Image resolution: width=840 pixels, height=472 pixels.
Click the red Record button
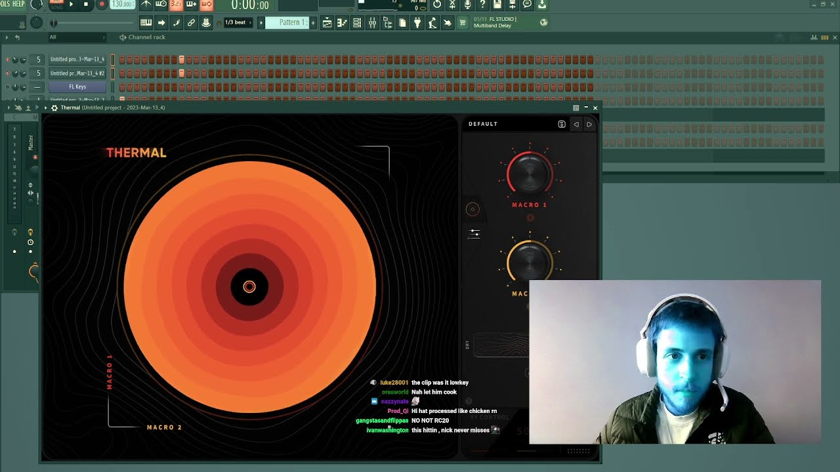pos(101,4)
